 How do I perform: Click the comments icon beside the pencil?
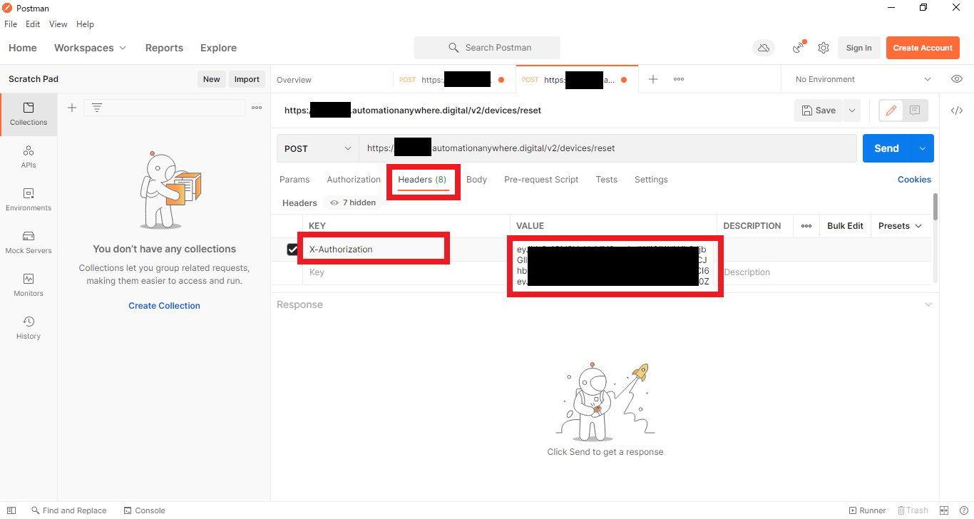(916, 111)
